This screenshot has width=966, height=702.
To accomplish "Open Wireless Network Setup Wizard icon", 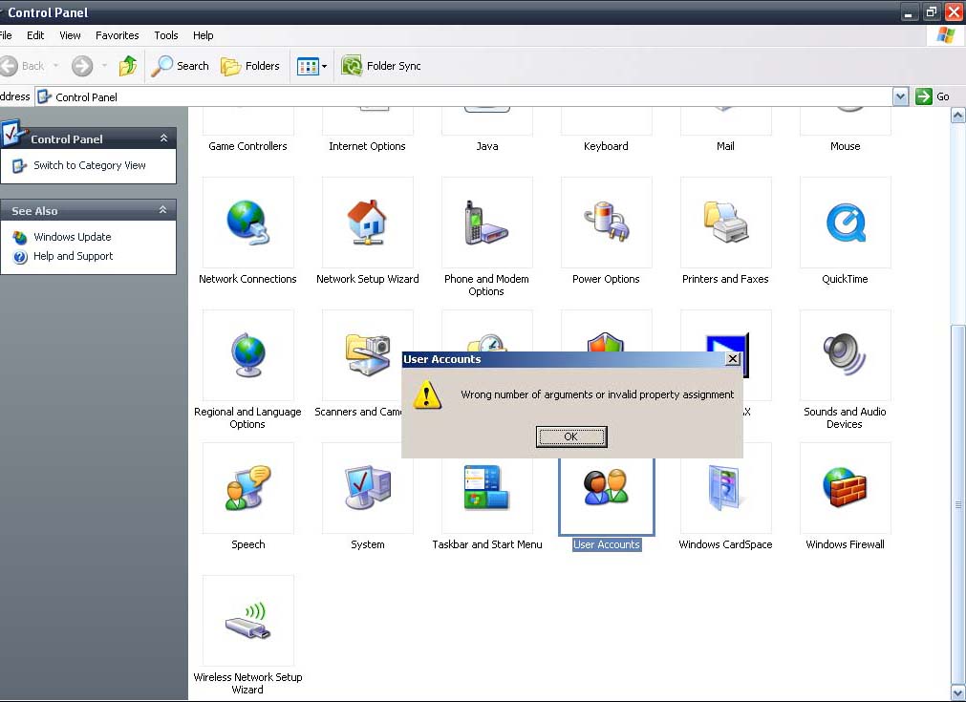I will pyautogui.click(x=247, y=622).
